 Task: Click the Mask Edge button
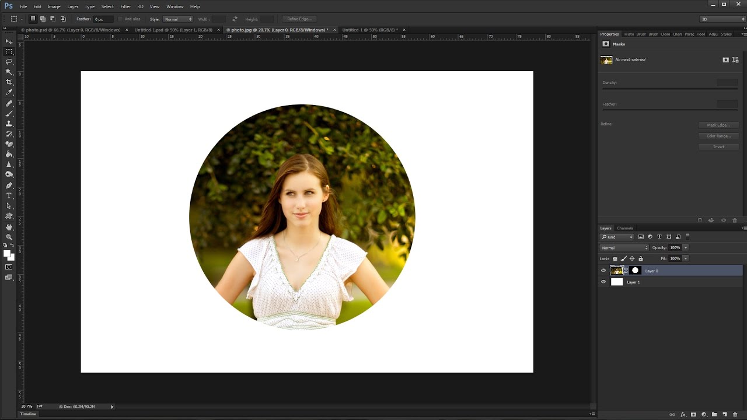718,125
